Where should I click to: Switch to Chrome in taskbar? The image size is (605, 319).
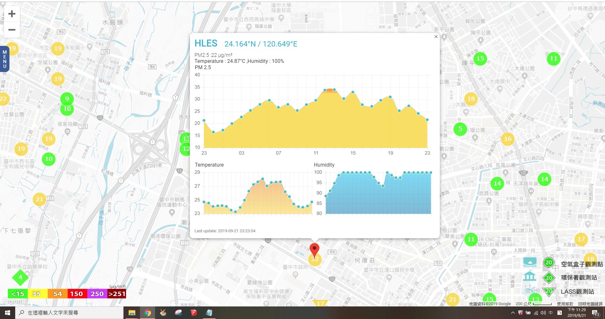pos(147,313)
